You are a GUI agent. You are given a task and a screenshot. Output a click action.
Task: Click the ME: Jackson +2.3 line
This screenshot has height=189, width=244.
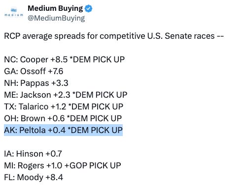66,95
